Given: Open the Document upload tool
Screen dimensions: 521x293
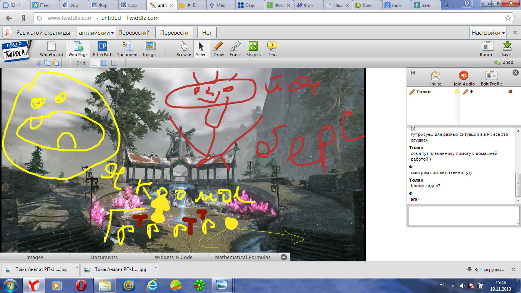Looking at the screenshot, I should point(127,49).
